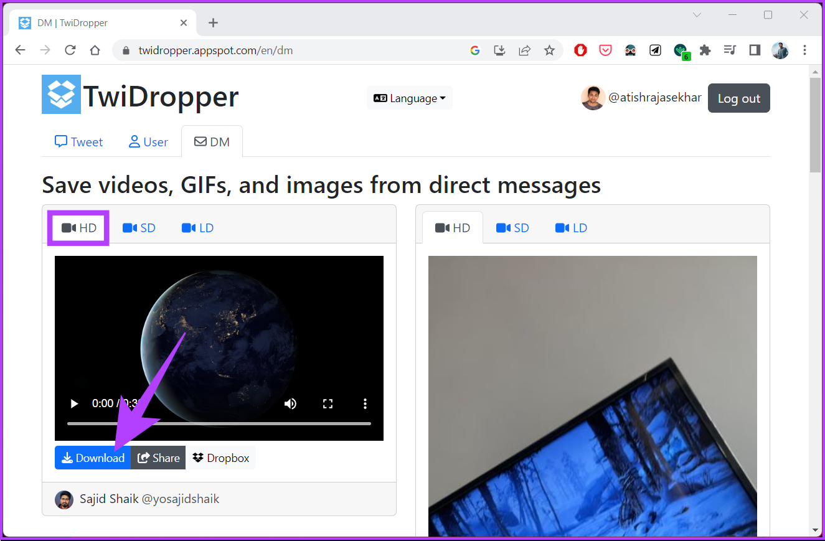Click the AdBlock extension icon

tap(580, 50)
